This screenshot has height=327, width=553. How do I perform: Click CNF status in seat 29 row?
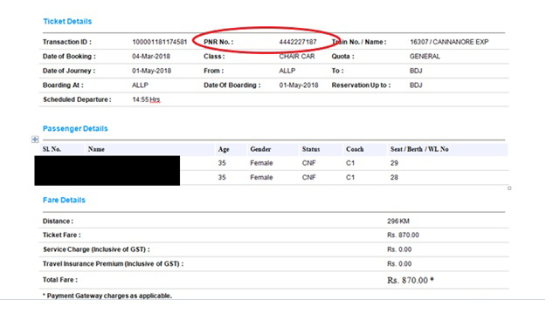click(308, 163)
